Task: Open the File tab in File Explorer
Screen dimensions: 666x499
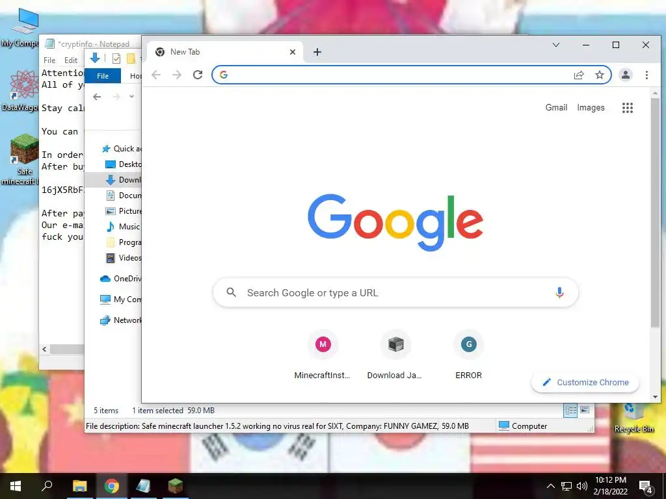Action: coord(103,76)
